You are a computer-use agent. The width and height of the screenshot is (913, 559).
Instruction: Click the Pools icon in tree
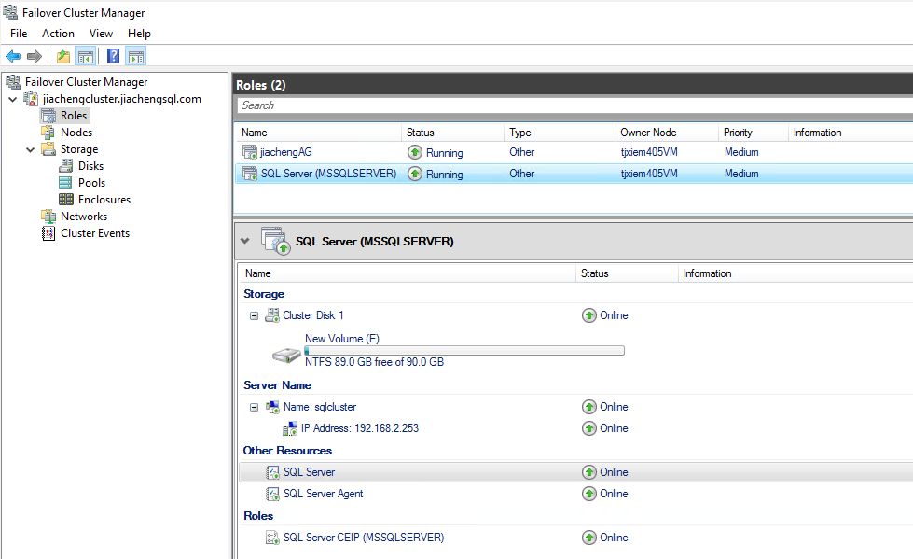click(x=66, y=183)
